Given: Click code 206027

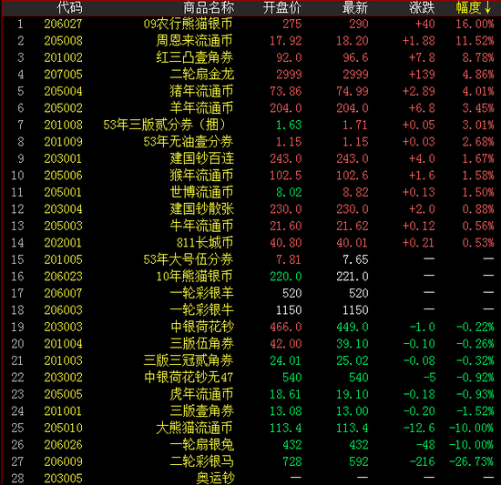Looking at the screenshot, I should tap(63, 24).
